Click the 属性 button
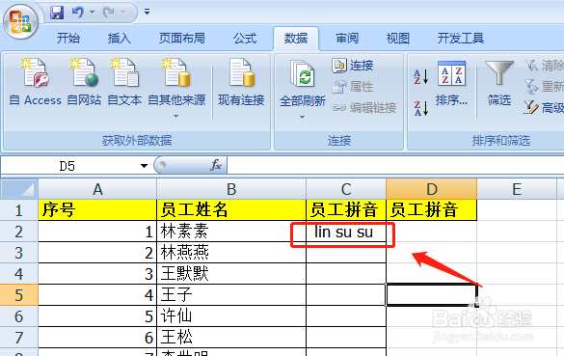This screenshot has width=564, height=356. point(353,87)
